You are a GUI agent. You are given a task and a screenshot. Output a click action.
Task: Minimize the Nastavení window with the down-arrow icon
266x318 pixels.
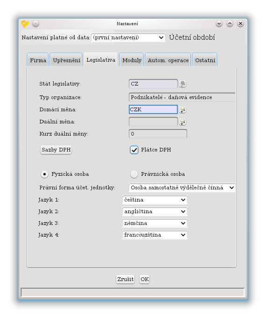pos(219,24)
